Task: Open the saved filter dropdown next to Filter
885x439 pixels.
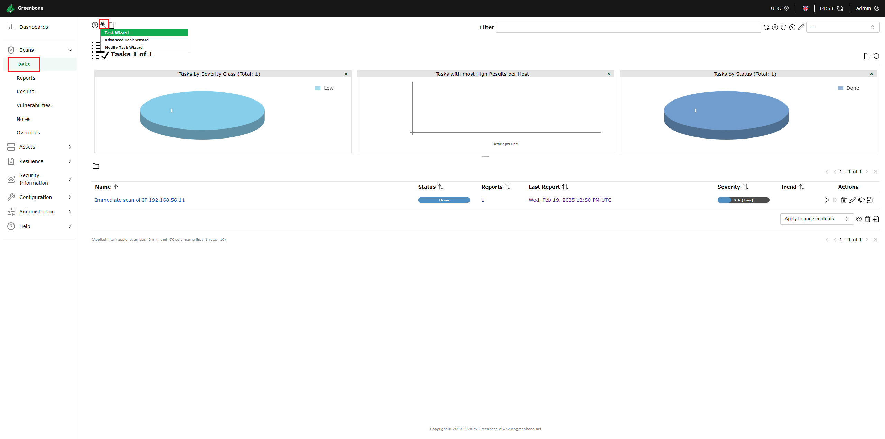Action: (x=842, y=27)
